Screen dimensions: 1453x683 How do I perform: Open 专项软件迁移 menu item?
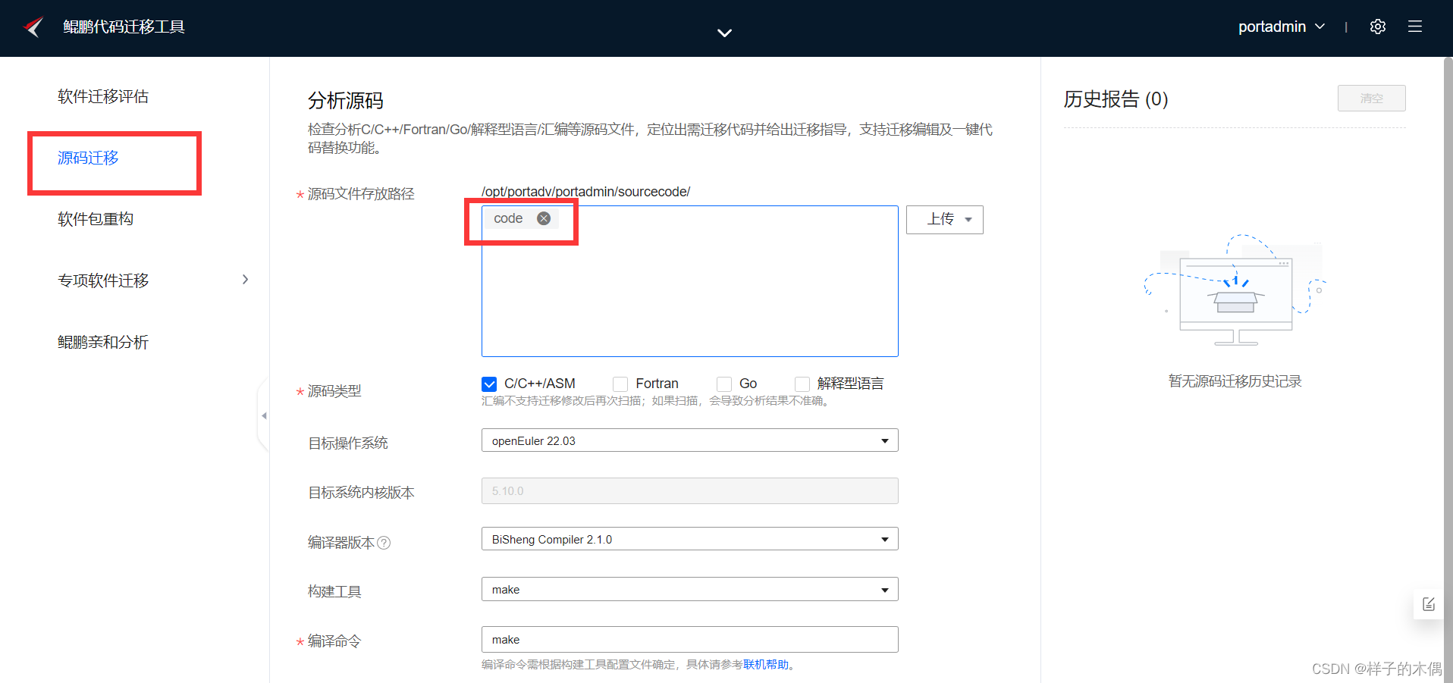click(103, 280)
